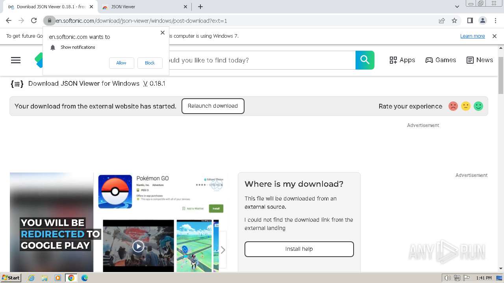Viewport: 504px width, 283px height.
Task: Click Pokémon GO app icon
Action: tap(115, 192)
